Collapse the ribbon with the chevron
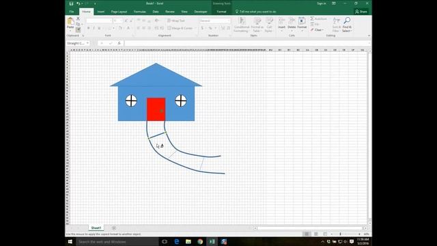Image resolution: width=437 pixels, height=246 pixels. pyautogui.click(x=369, y=36)
